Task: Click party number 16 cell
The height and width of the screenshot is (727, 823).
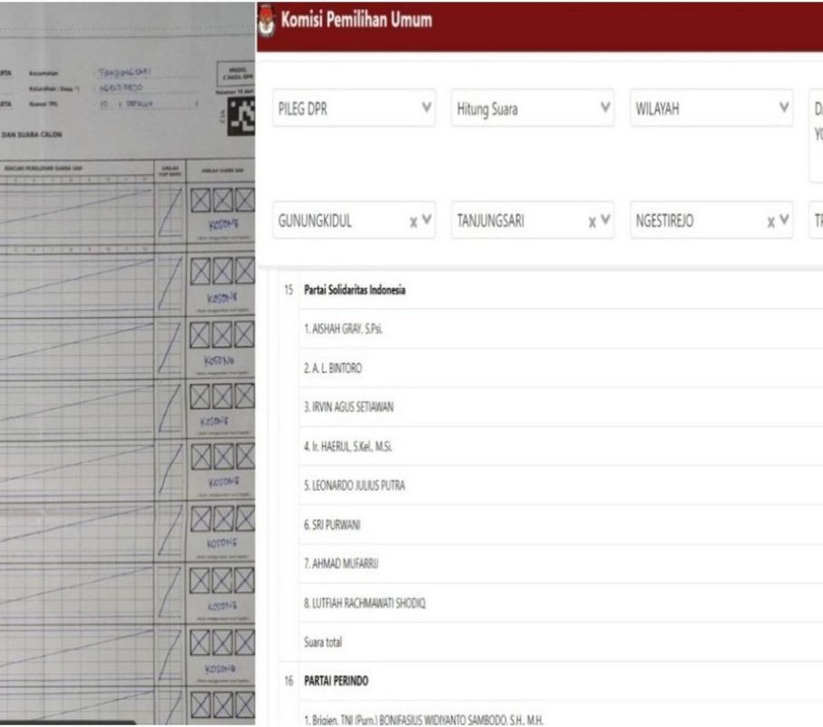Action: pos(289,681)
